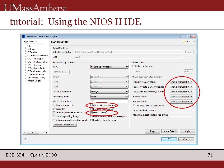Screen dimensions: 224x168
Task: Toggle Run time stack checking checkbox
Action: (91, 120)
